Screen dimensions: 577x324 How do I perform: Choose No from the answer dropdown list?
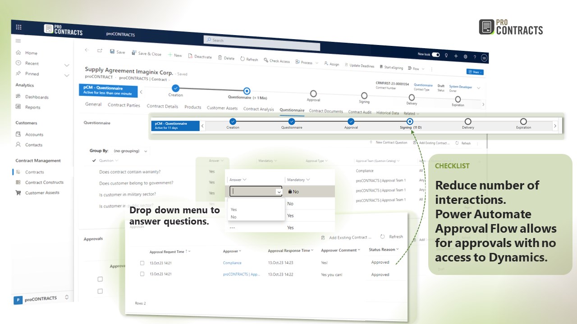pos(234,217)
